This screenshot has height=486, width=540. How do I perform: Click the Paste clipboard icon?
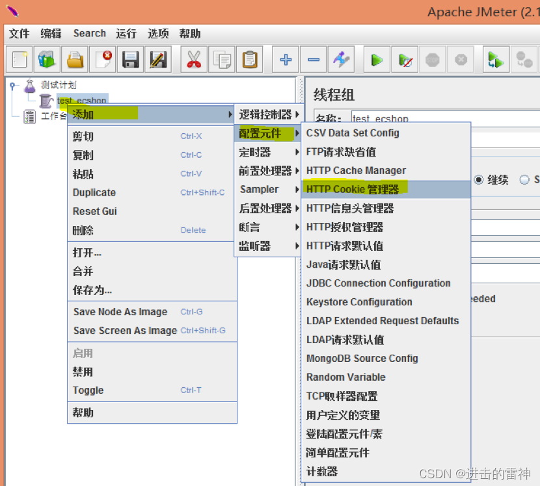pos(250,60)
